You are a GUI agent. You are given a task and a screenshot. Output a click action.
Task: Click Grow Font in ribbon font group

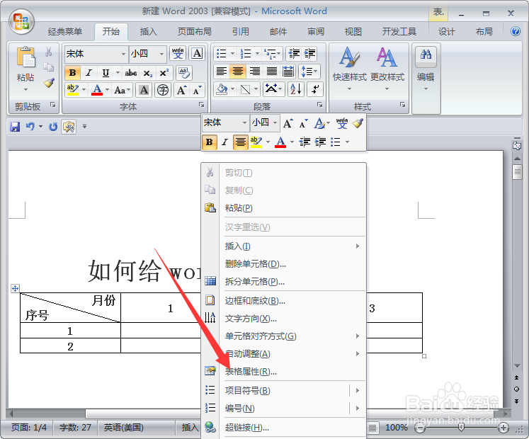pos(182,90)
